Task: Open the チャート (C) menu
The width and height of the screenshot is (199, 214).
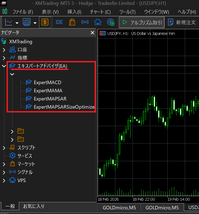Action: pyautogui.click(x=100, y=12)
